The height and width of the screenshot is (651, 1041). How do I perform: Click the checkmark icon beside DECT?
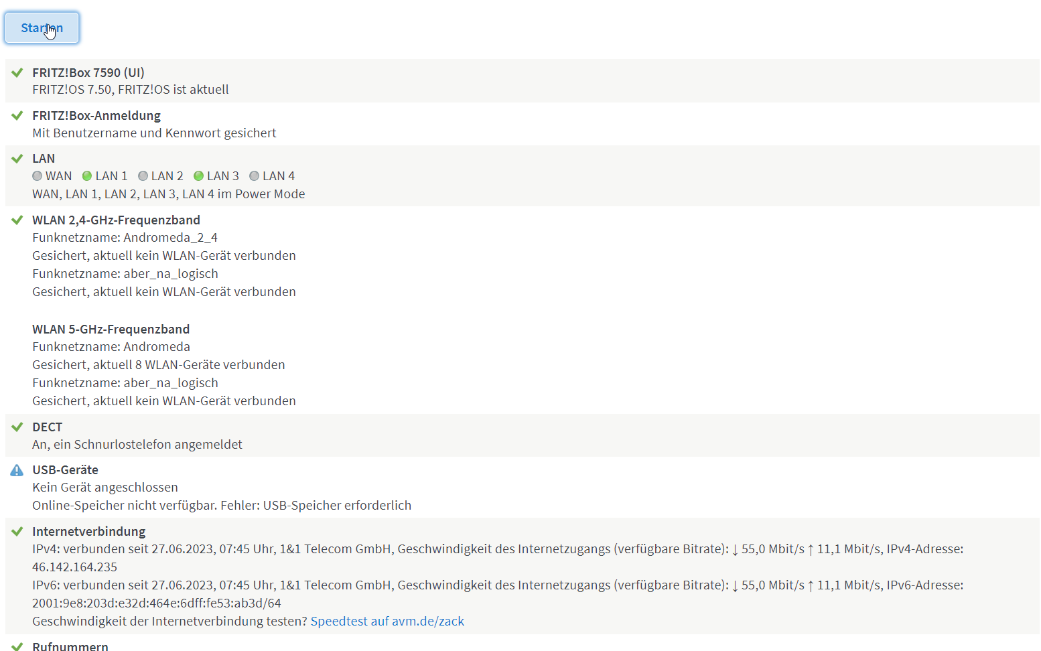coord(17,427)
